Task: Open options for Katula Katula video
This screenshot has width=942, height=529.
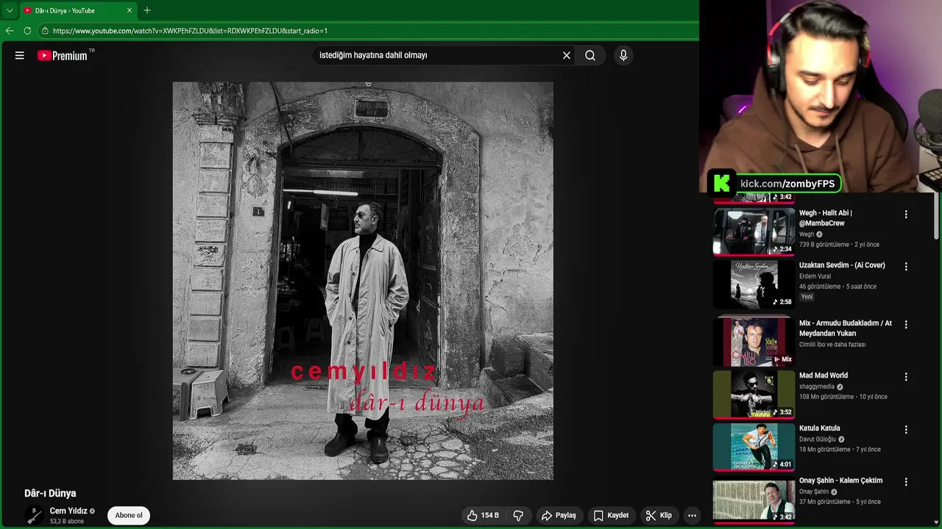Action: [906, 430]
